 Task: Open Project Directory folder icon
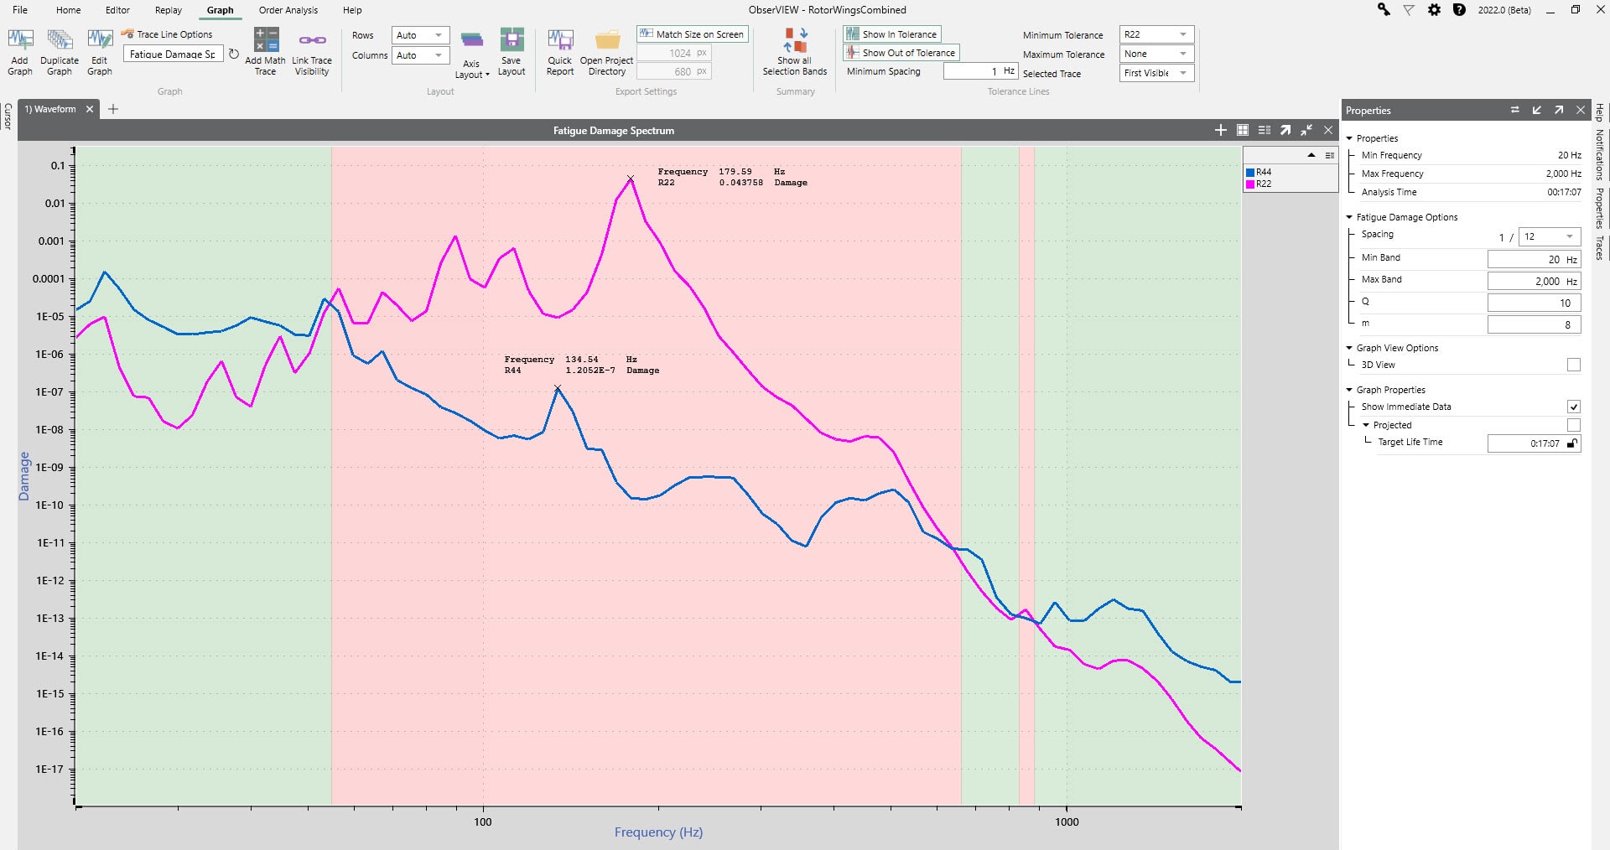point(607,40)
